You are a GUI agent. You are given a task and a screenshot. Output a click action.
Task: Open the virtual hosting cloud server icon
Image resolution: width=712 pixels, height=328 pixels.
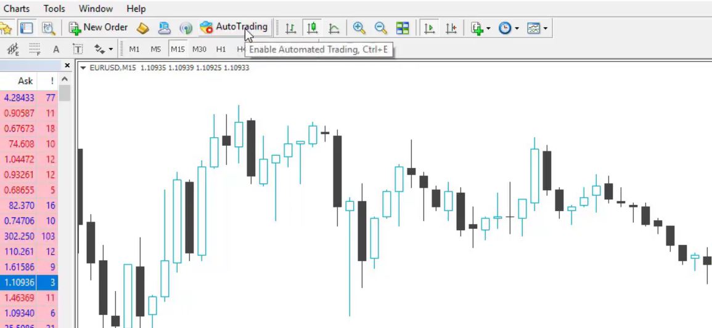tap(165, 28)
